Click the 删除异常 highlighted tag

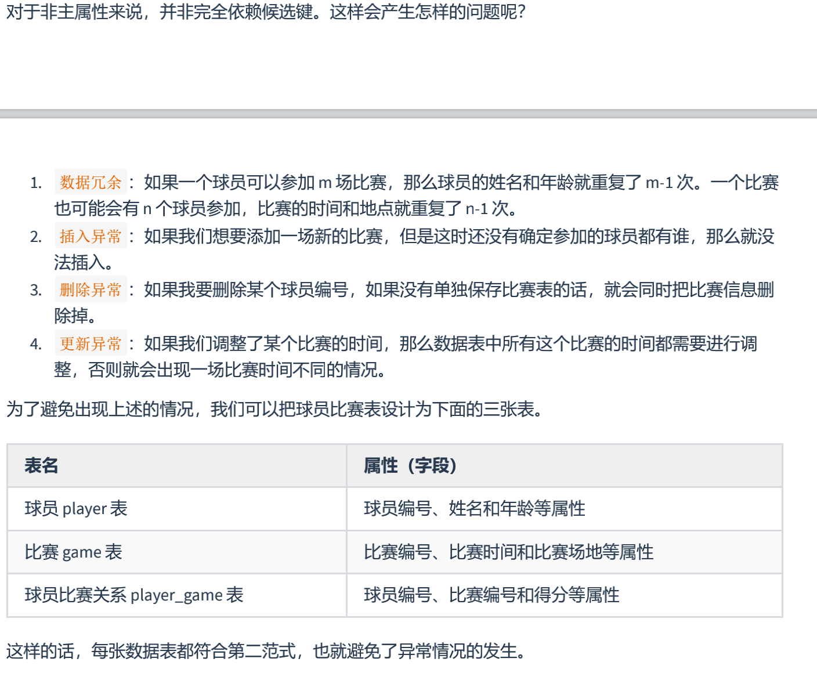pos(90,289)
